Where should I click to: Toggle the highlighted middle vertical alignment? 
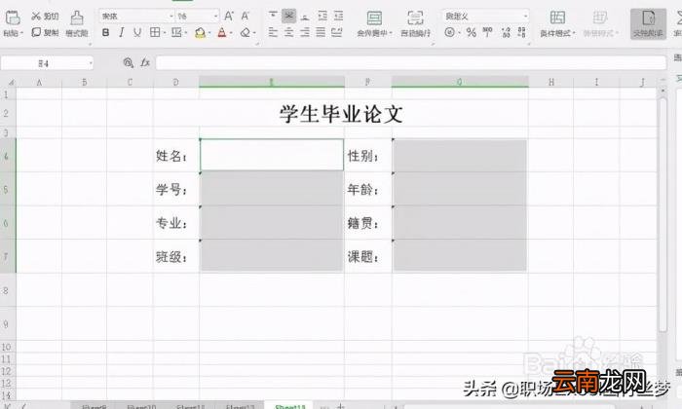point(288,16)
